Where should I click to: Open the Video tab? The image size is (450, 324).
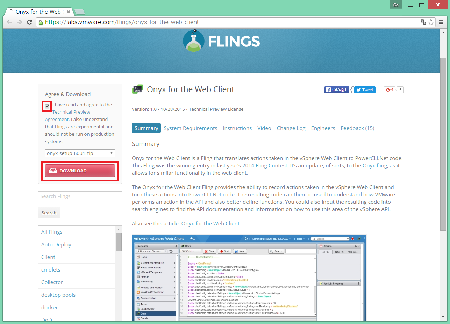point(264,128)
